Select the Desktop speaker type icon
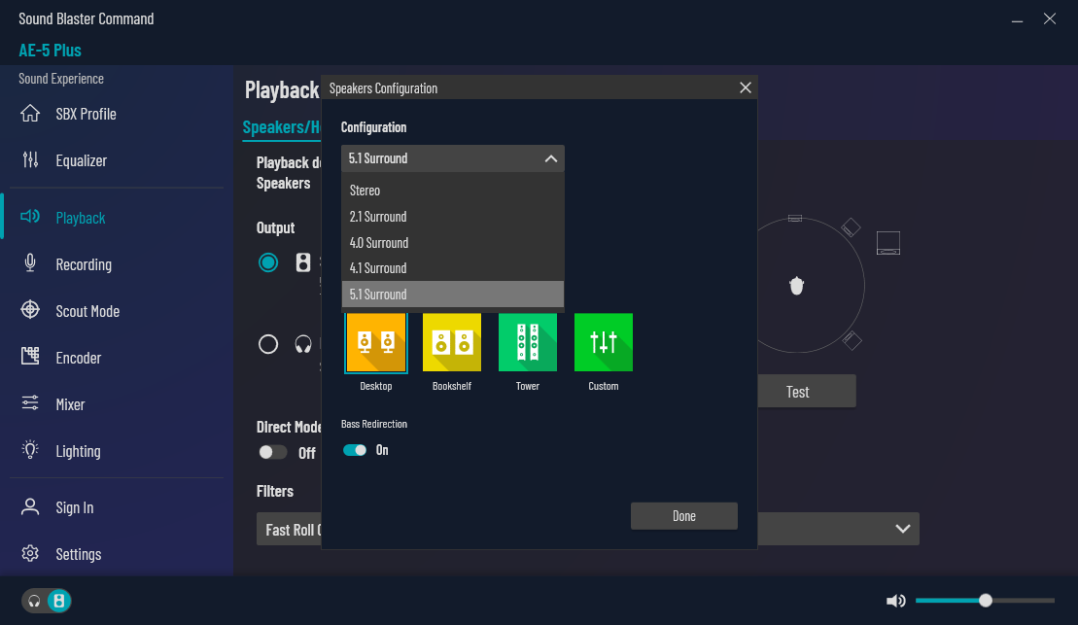The image size is (1078, 625). pos(376,342)
